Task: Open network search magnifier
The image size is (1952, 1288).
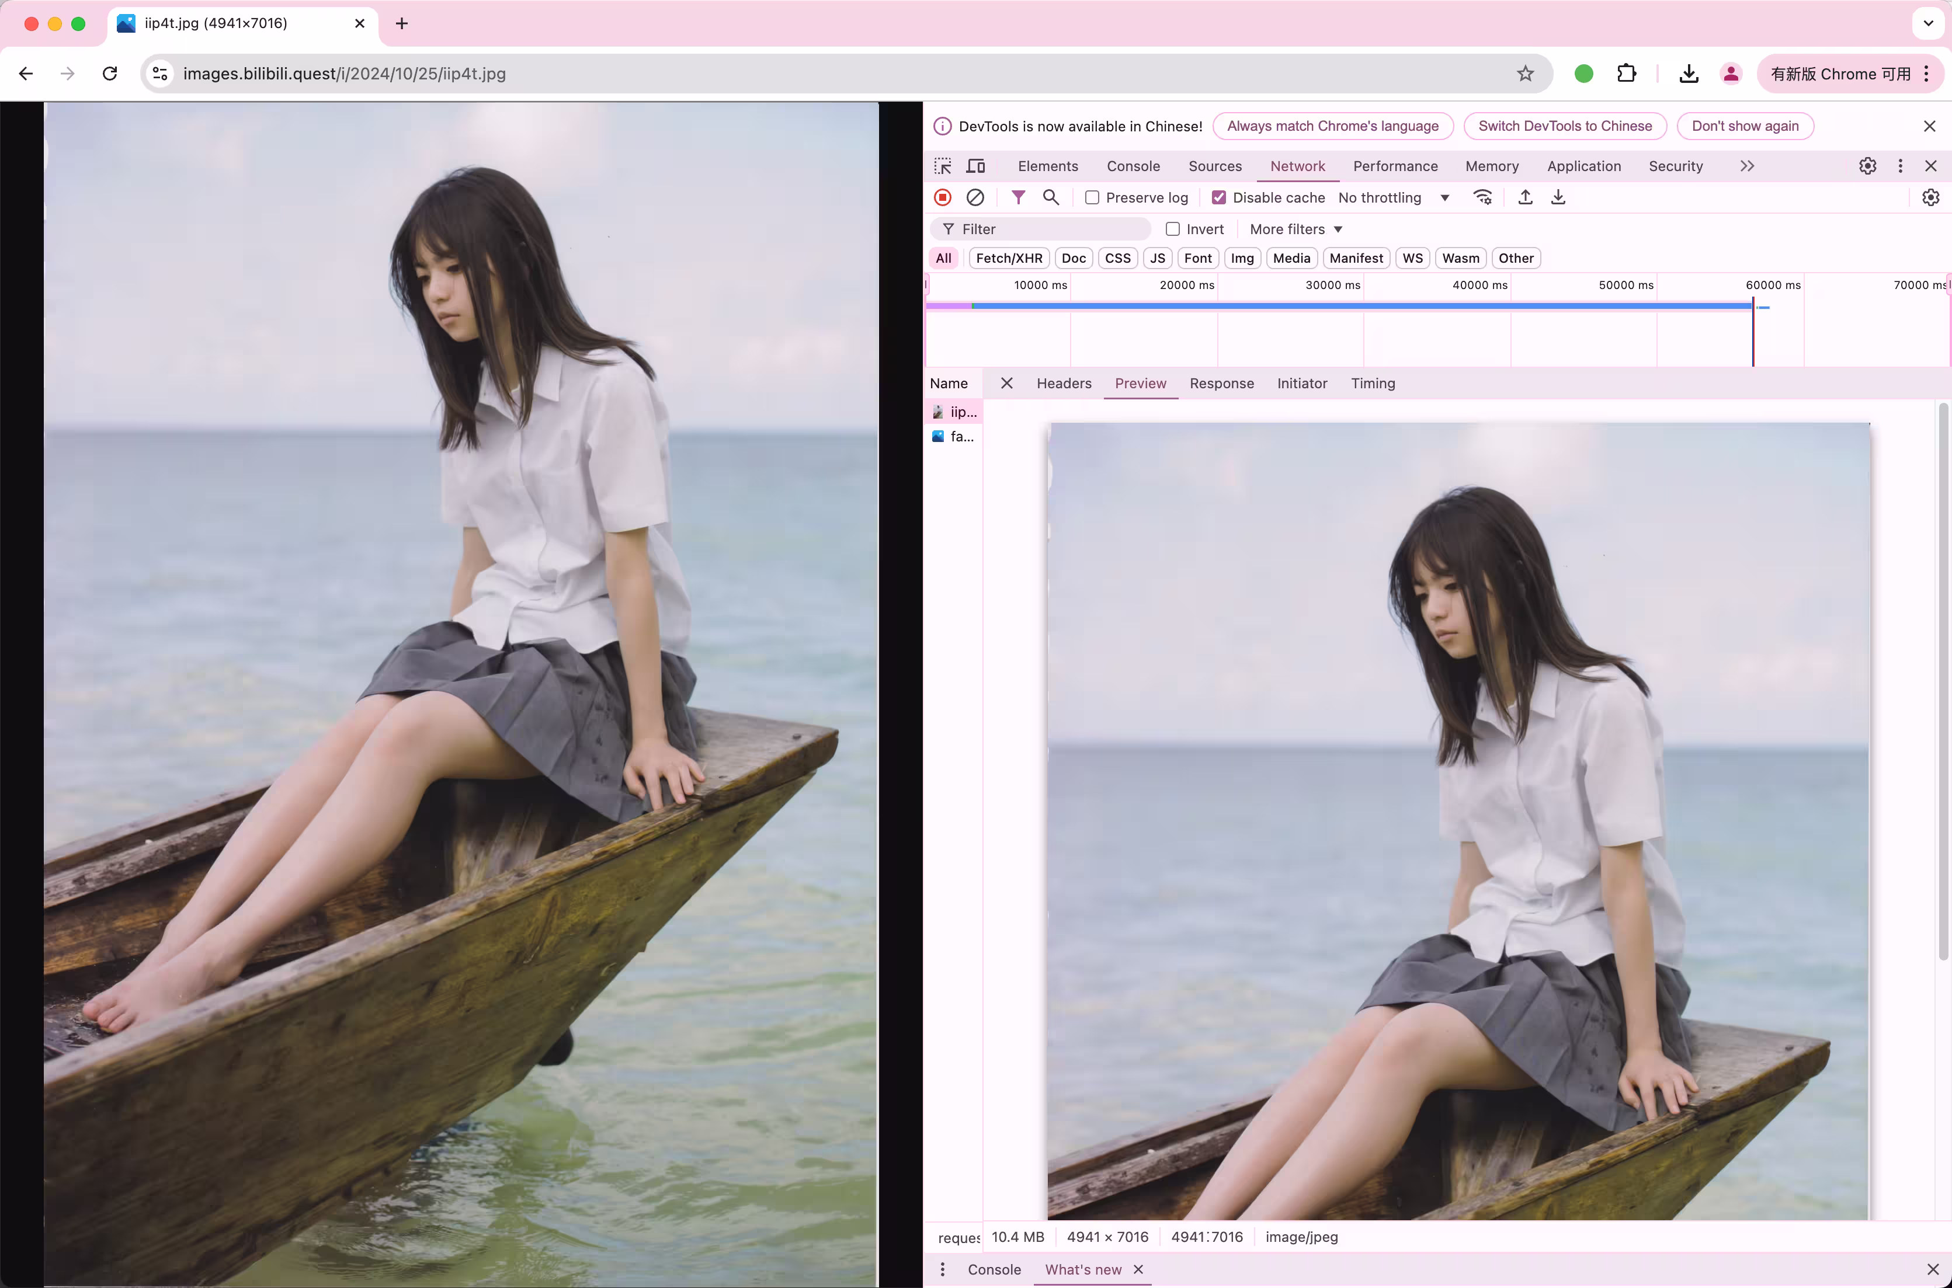Action: [1051, 197]
